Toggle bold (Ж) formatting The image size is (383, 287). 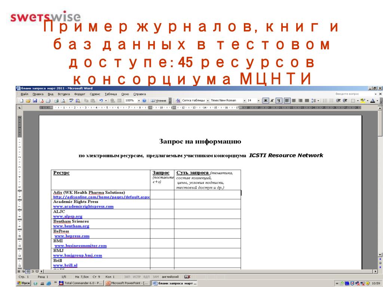(266, 101)
